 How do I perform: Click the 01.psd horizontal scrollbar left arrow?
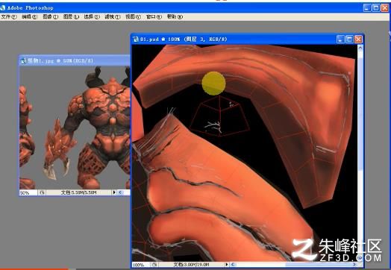coord(233,265)
